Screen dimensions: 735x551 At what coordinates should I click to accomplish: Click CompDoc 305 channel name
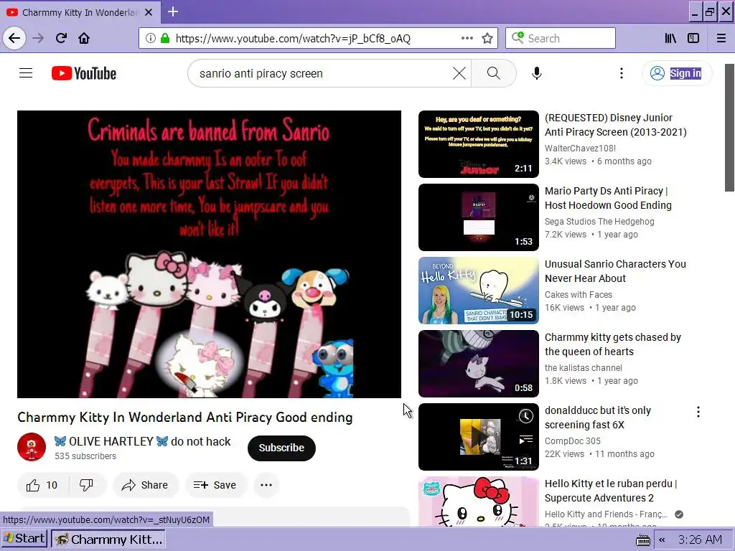tap(572, 441)
